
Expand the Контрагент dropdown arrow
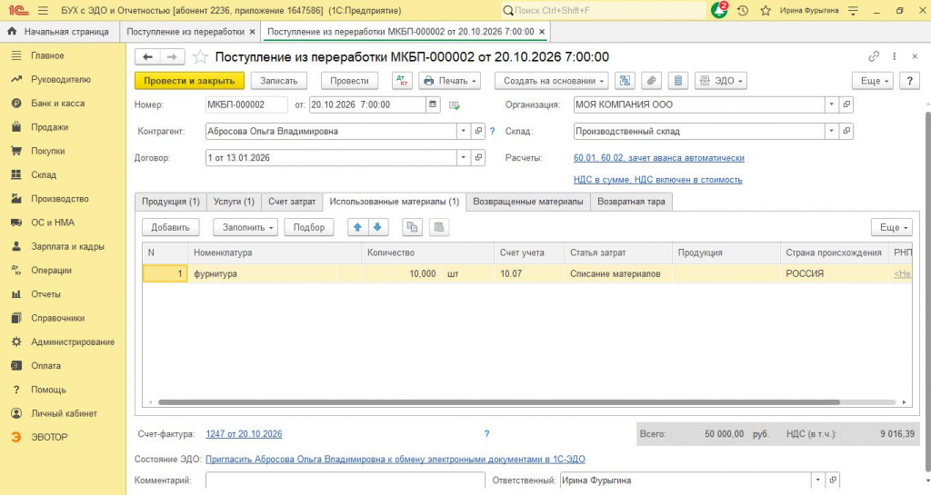click(x=463, y=131)
